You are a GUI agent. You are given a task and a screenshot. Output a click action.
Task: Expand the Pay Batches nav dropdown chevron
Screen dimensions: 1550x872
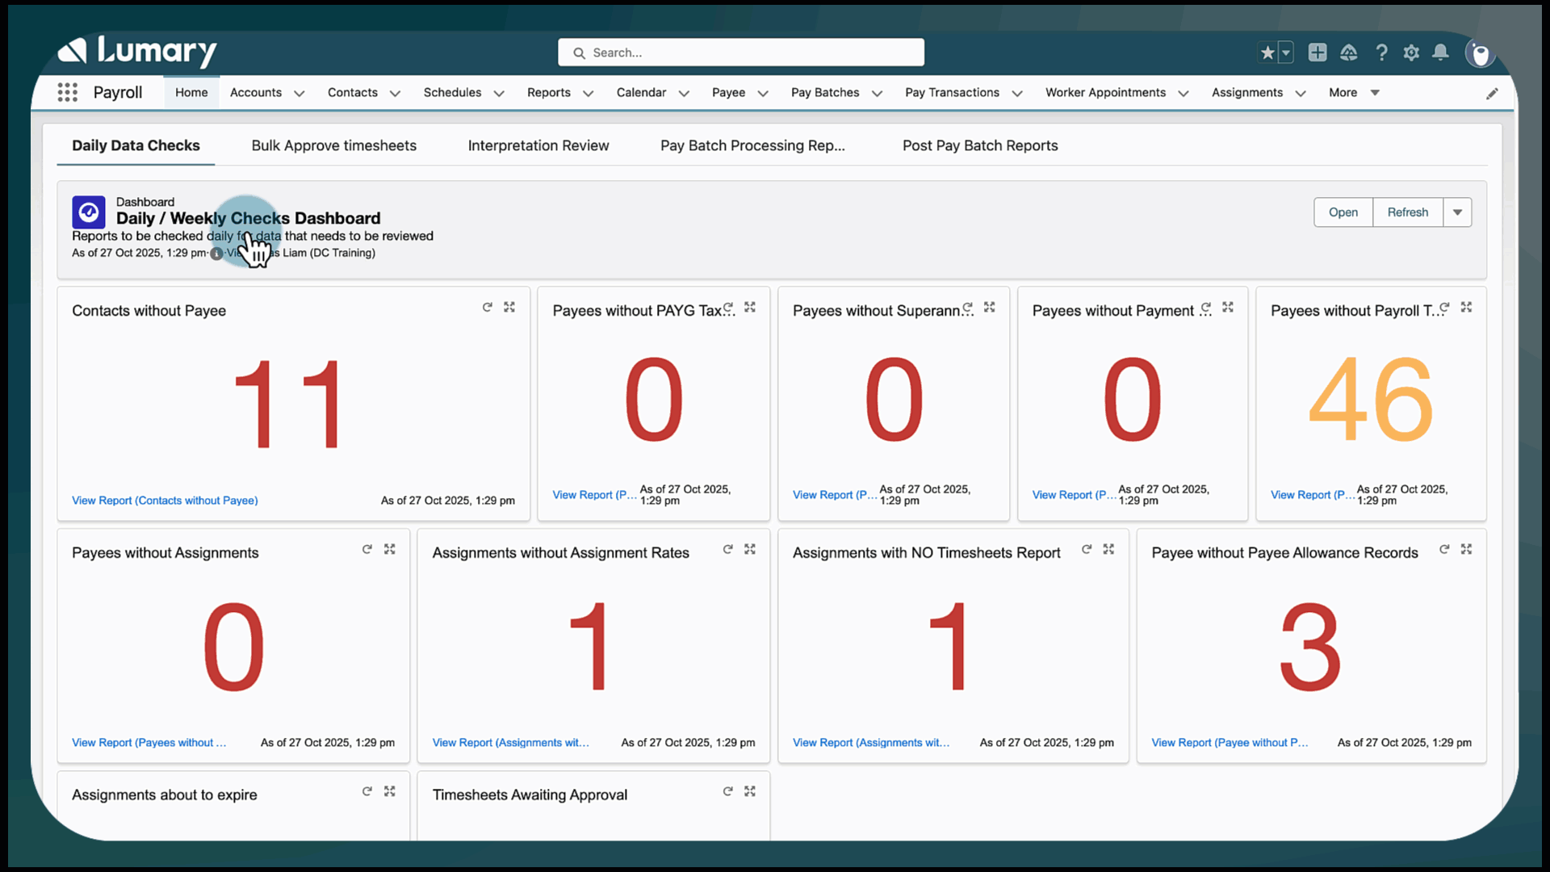click(x=878, y=94)
